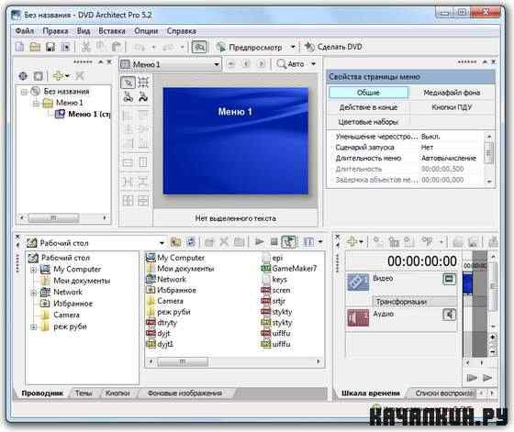Image resolution: width=514 pixels, height=432 pixels.
Task: Open the Авто zoom dropdown arrow
Action: pyautogui.click(x=313, y=64)
